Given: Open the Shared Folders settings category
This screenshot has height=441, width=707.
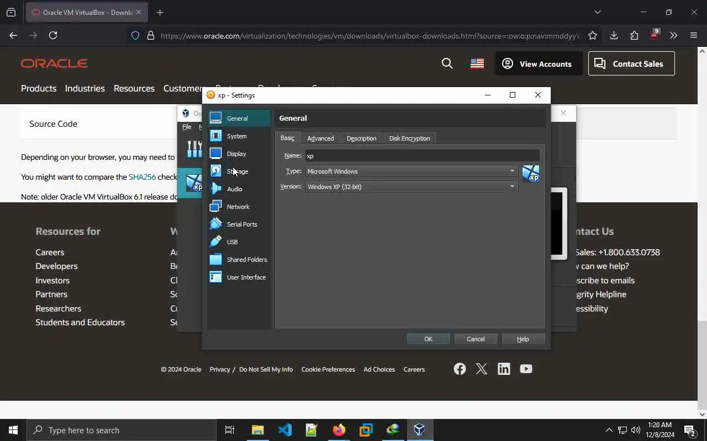Looking at the screenshot, I should [239, 260].
